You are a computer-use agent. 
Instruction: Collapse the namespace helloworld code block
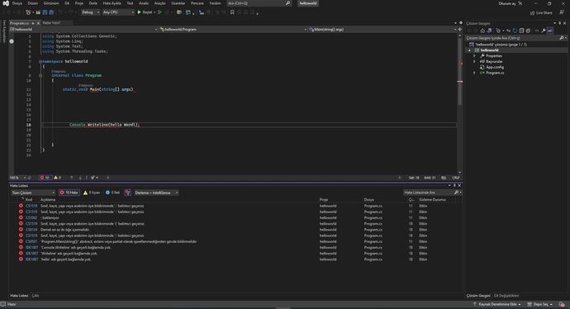coord(40,62)
